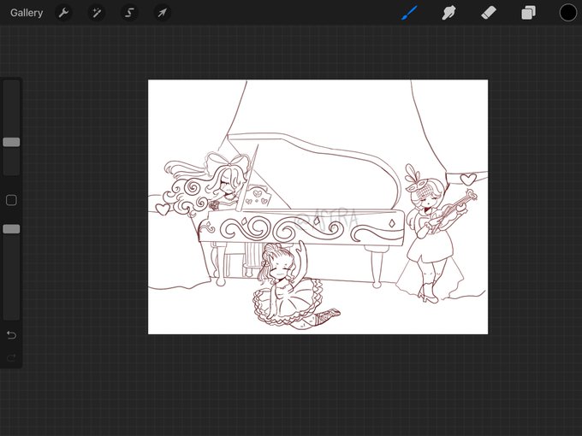Click the brush size slider handle
Screen dimensions: 582x436
coord(11,142)
